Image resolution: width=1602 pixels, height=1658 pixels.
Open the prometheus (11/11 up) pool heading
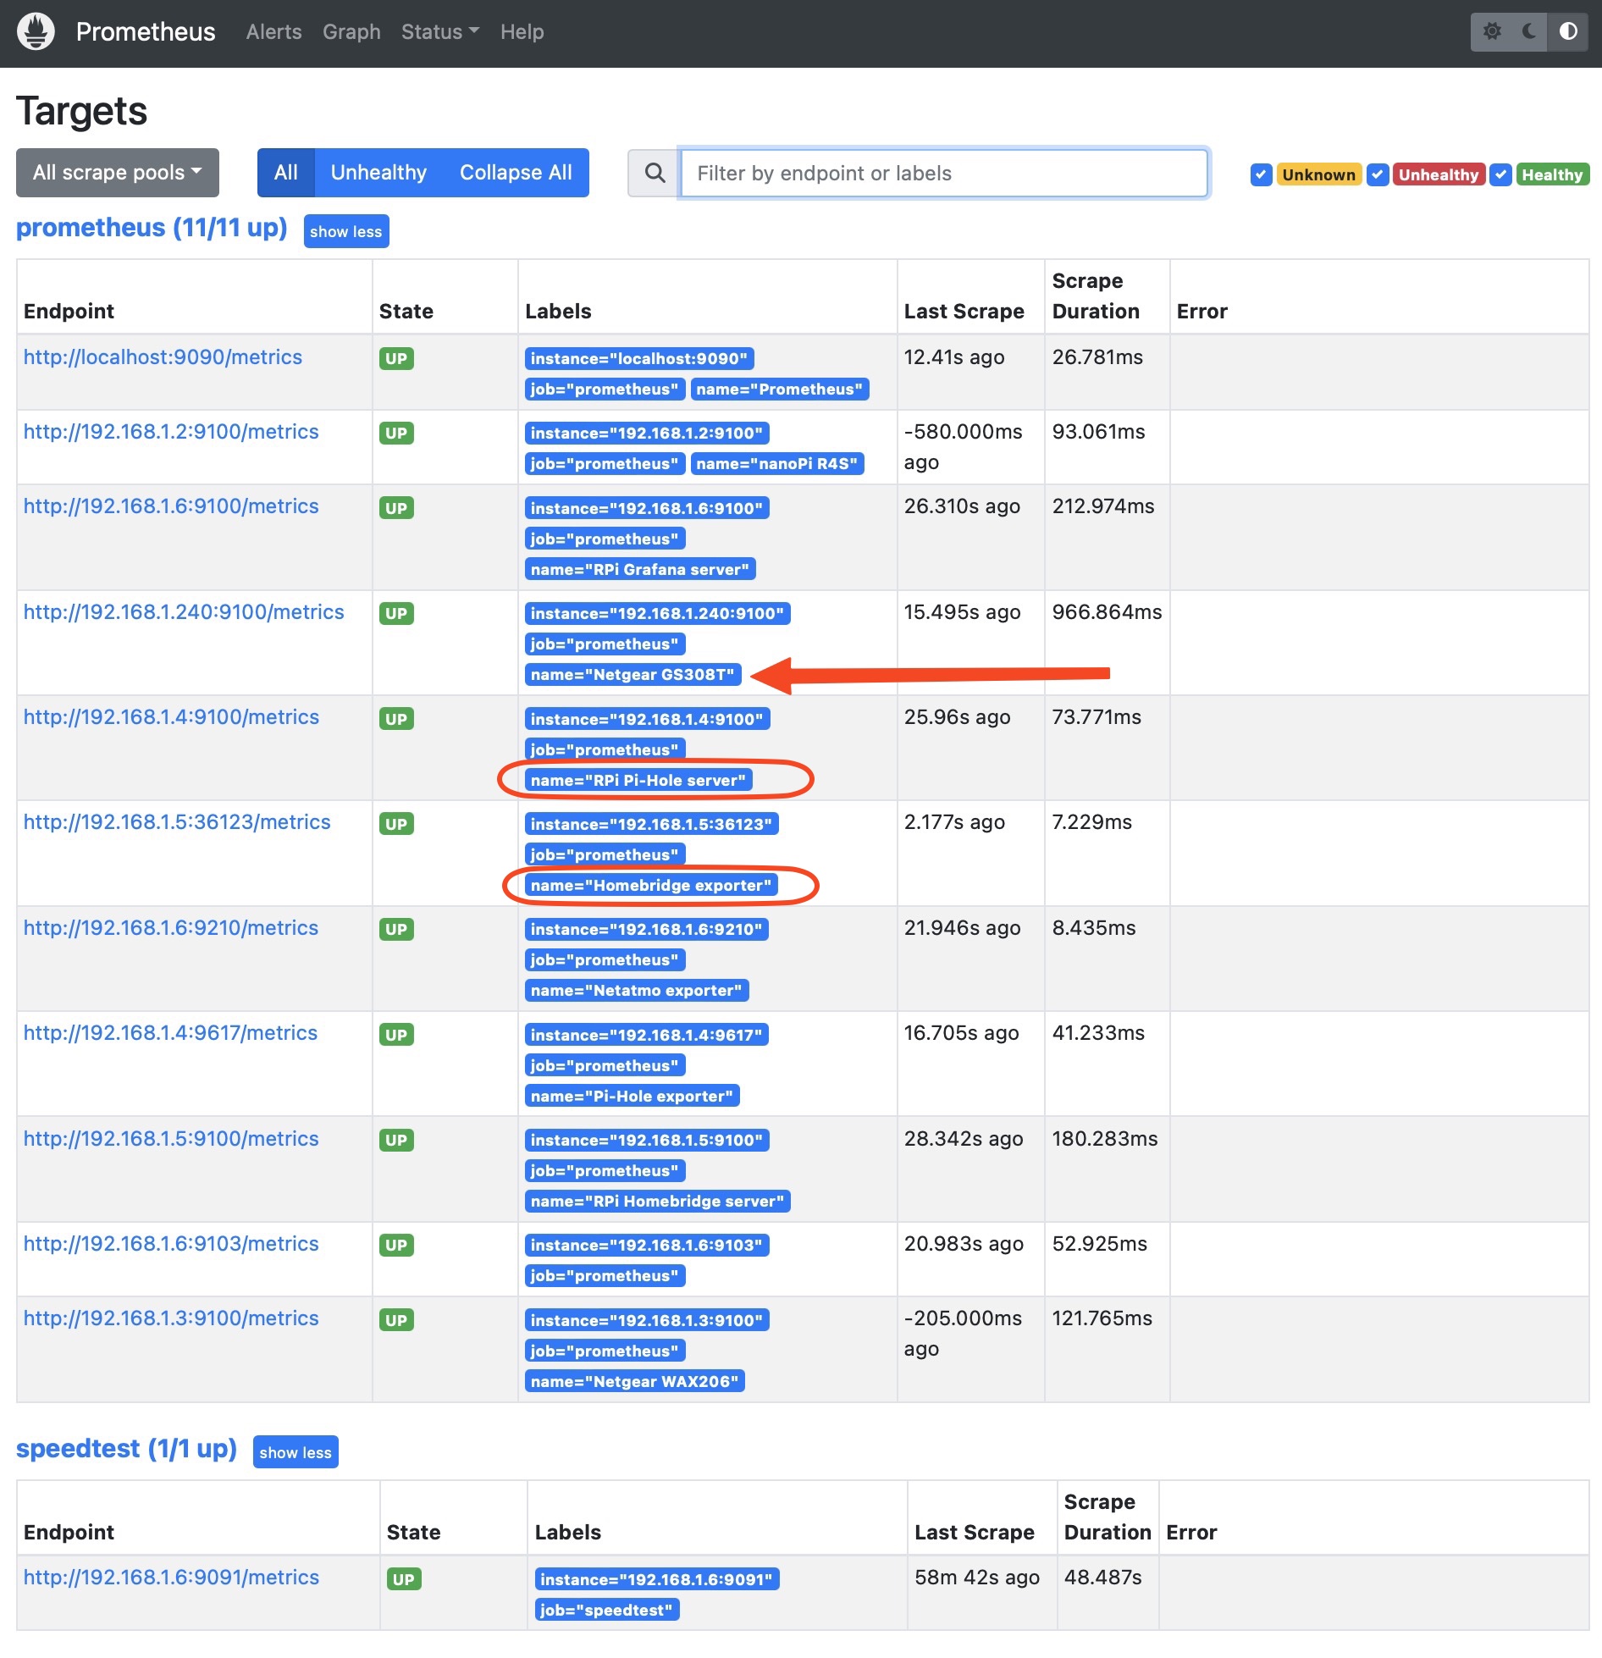point(152,228)
